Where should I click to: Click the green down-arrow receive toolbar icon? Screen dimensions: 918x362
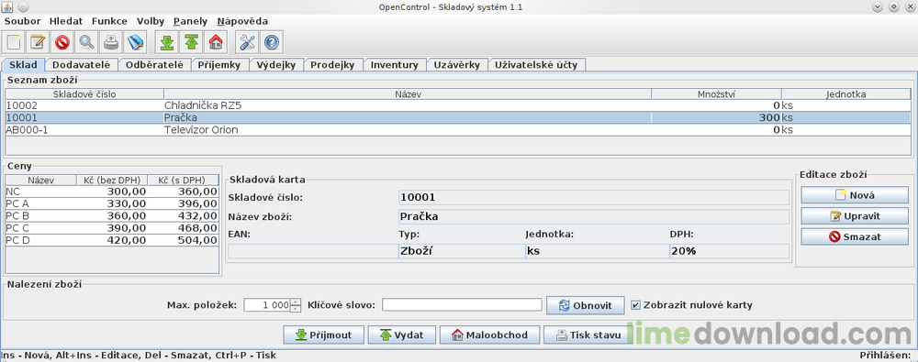(167, 43)
